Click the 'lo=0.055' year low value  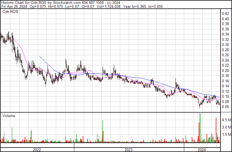pos(155,6)
